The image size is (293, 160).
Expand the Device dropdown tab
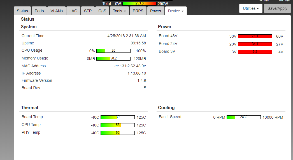(x=176, y=11)
